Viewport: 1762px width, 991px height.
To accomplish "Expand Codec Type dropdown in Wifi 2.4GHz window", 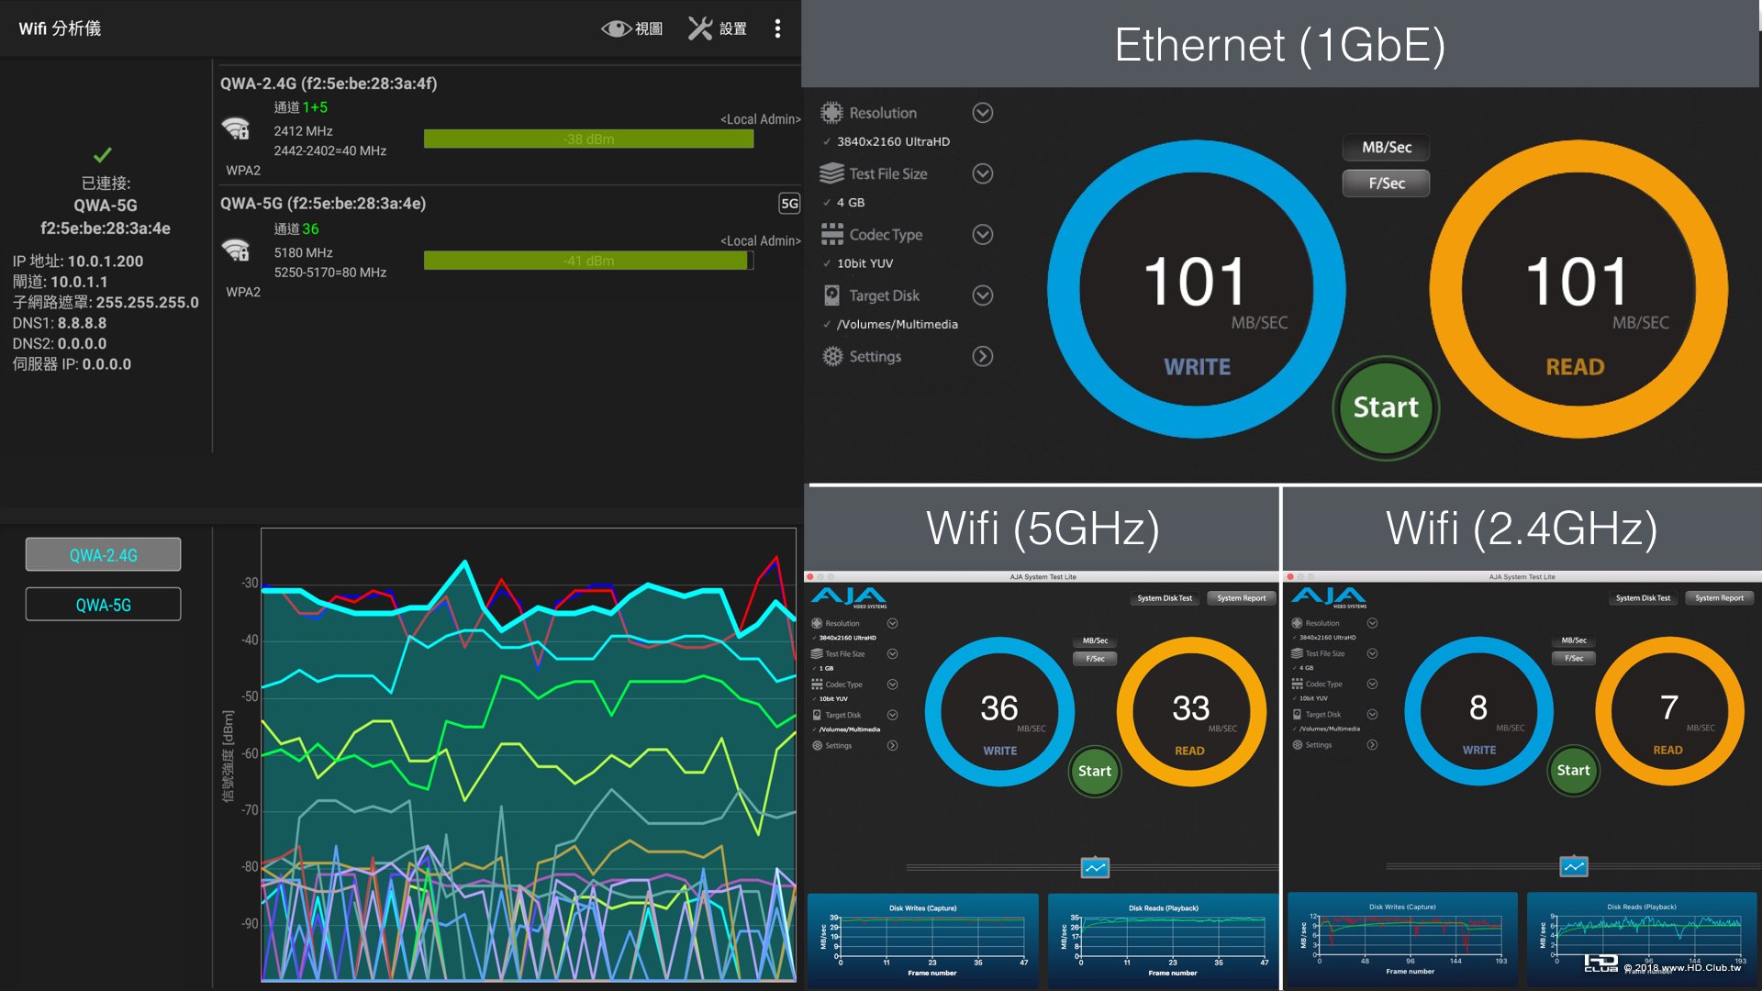I will click(1372, 684).
